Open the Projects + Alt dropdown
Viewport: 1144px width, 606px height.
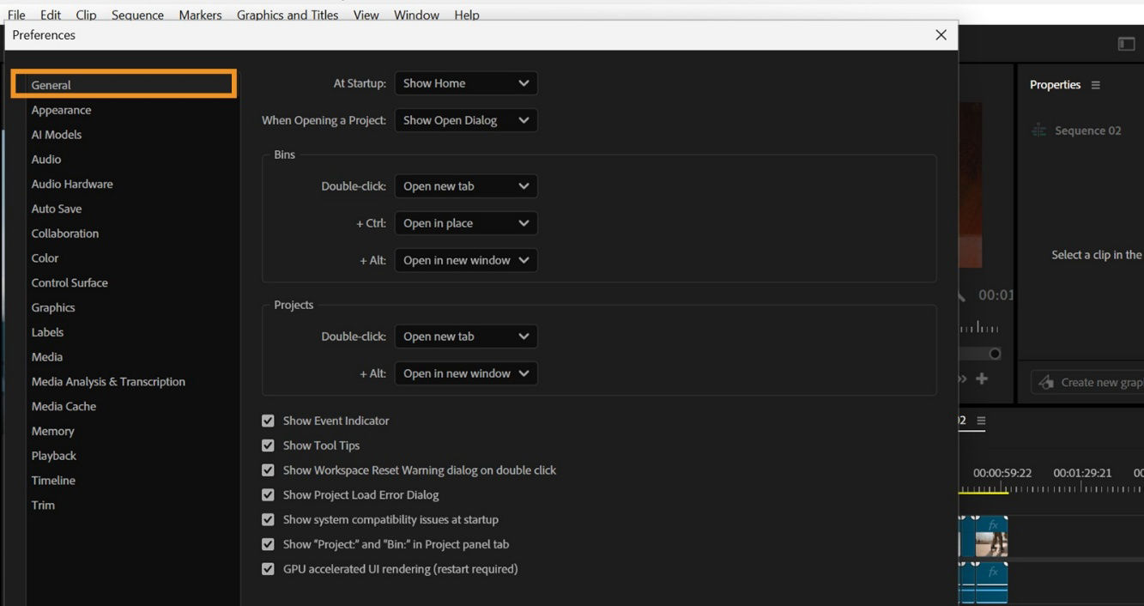tap(466, 373)
